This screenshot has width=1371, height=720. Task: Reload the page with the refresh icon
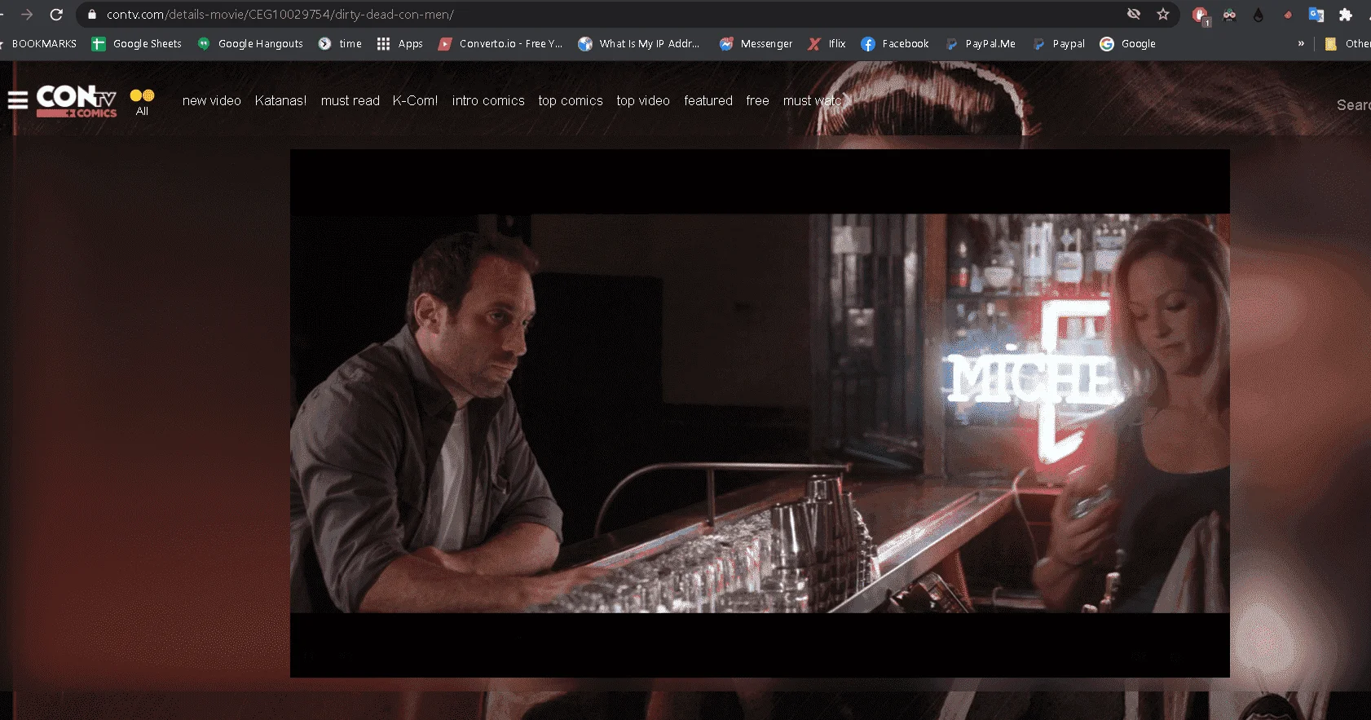coord(56,15)
